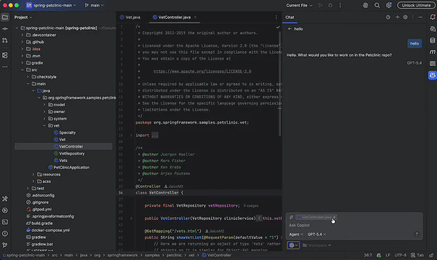Select build.gradle in project tree
Viewport: 437px width, 260px height.
tap(42, 223)
